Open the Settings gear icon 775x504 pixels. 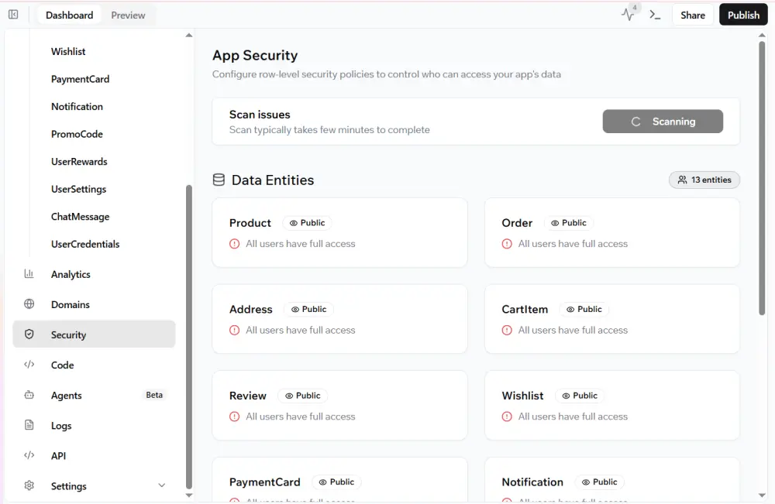(x=29, y=485)
